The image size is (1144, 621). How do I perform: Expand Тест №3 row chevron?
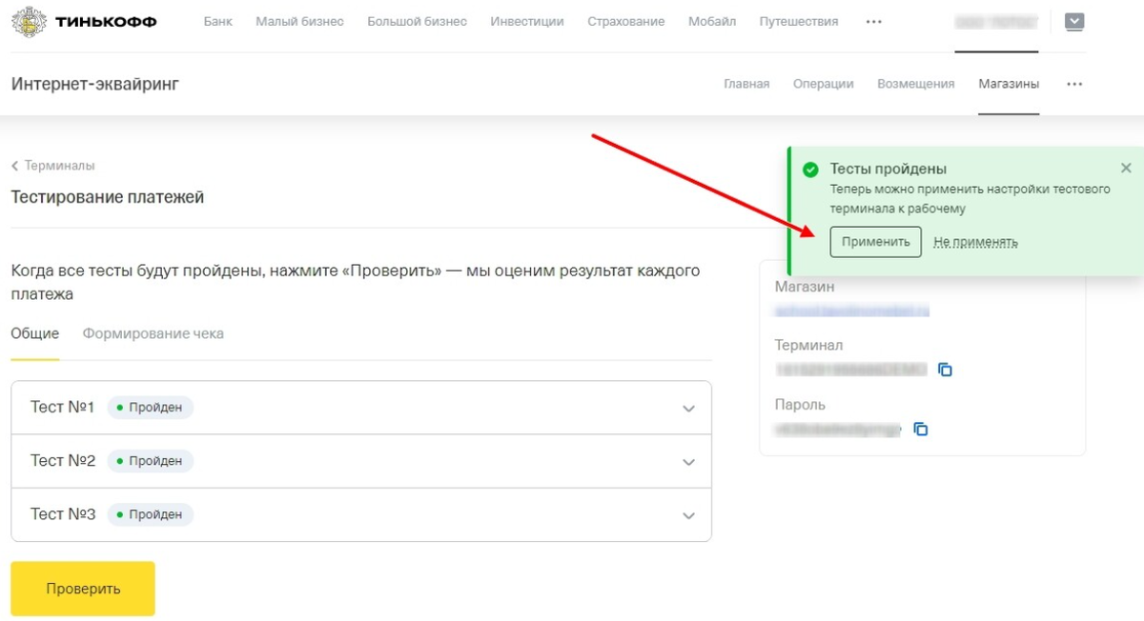(x=689, y=515)
